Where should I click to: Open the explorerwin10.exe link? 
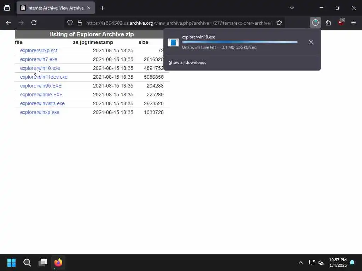[40, 68]
